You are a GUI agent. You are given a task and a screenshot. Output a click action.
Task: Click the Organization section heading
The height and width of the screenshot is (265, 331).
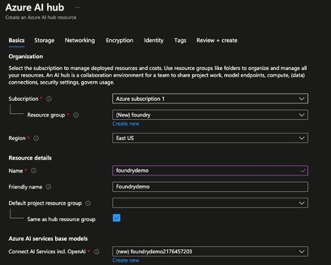26,56
